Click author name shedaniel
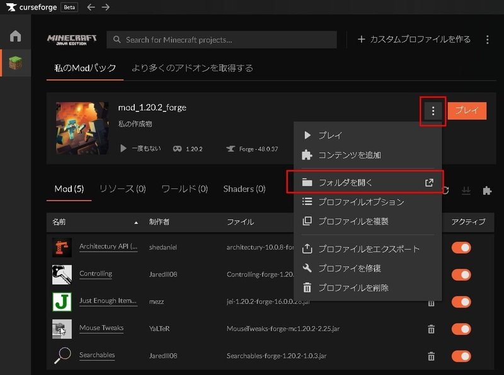Screen dimensions: 504x375 [x=163, y=247]
